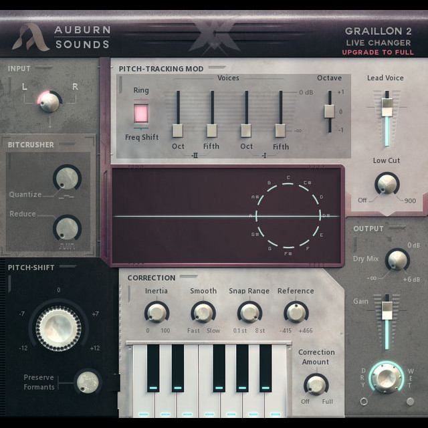Screen dimensions: 428x428
Task: Click the Wet circle indicator
Action: pyautogui.click(x=410, y=401)
